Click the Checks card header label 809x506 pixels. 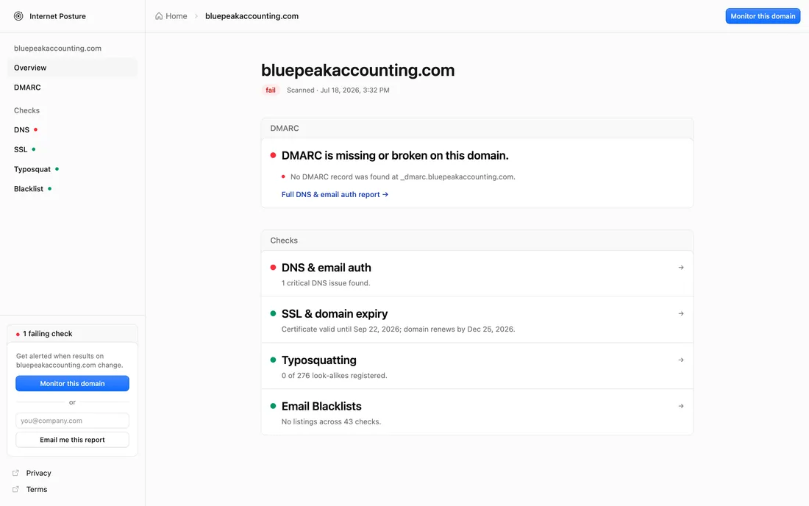284,240
